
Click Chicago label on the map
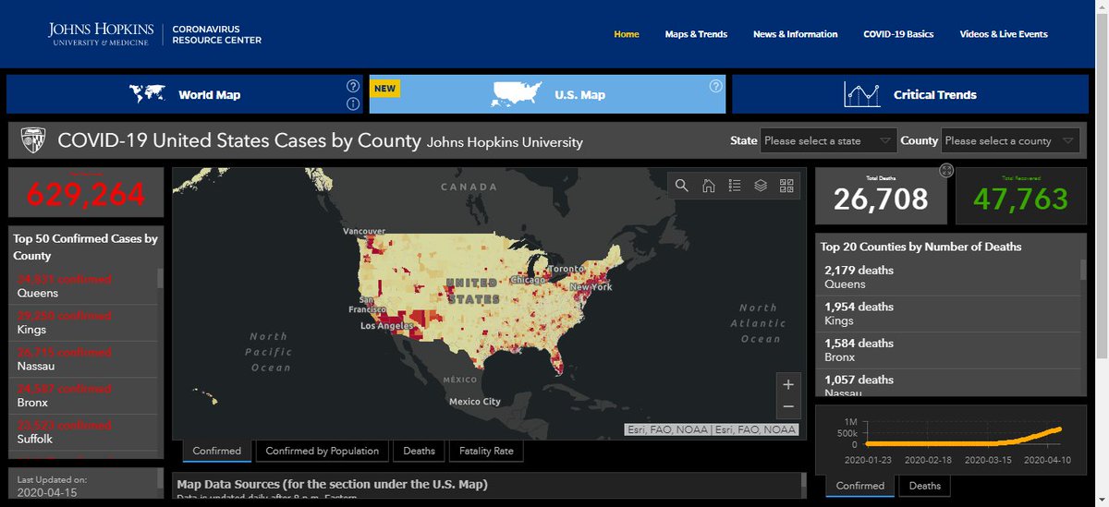(526, 280)
